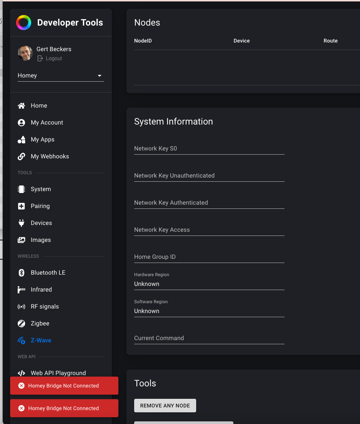Focus the Network Key Authenticated field

click(209, 202)
